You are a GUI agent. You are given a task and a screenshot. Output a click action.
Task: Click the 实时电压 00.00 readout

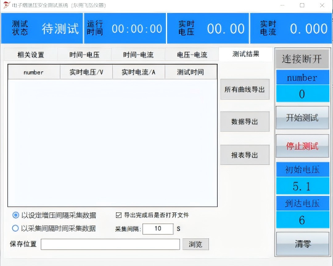[x=226, y=29]
